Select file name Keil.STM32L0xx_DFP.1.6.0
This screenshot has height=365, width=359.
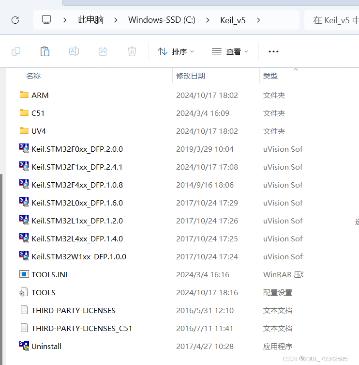pos(77,203)
